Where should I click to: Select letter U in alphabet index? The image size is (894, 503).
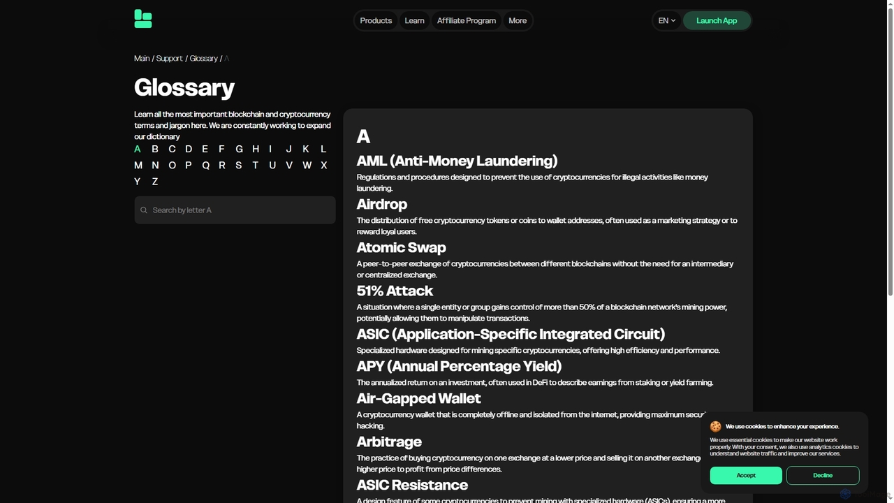coord(272,166)
